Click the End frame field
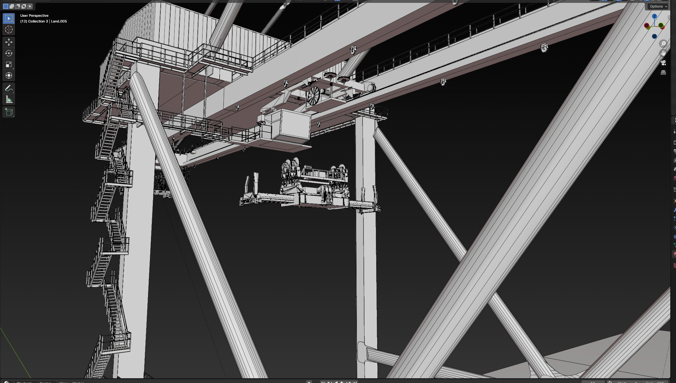676x383 pixels. point(654,382)
